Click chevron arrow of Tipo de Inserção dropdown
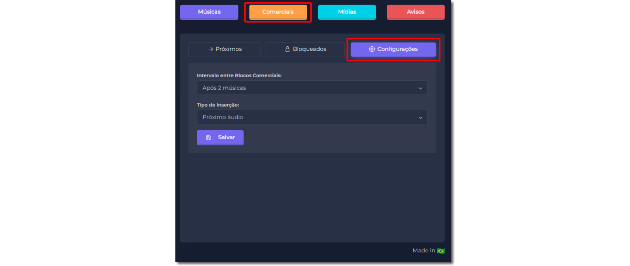The image size is (630, 266). (420, 118)
